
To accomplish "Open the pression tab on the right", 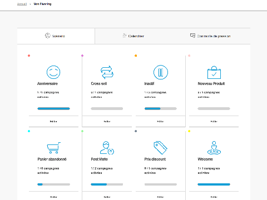I will 211,36.
